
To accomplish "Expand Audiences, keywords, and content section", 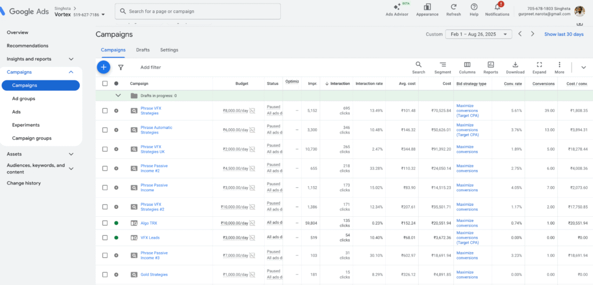I will (71, 168).
